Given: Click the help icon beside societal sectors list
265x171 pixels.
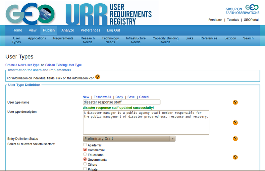Looking at the screenshot, I should tap(235, 157).
